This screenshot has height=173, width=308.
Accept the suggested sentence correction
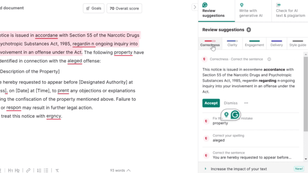tap(211, 103)
